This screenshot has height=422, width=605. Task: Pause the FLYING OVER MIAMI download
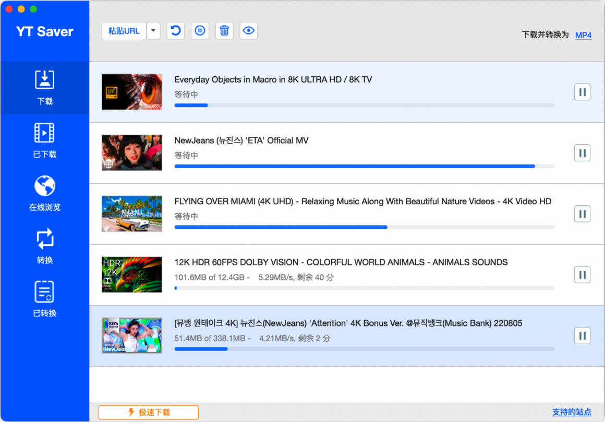582,214
